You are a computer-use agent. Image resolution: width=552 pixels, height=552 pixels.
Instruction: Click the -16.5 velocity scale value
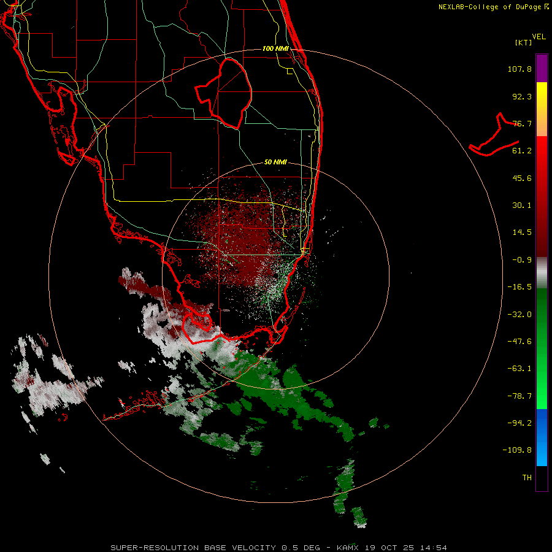[519, 287]
